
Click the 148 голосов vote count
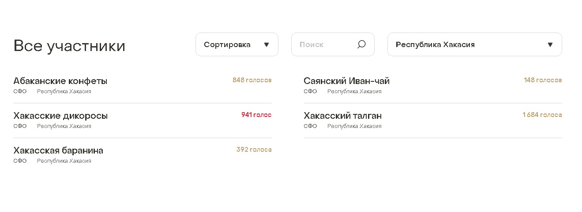tap(543, 80)
